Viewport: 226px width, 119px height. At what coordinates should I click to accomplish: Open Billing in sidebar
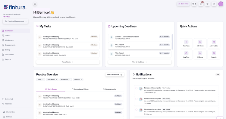click(15, 50)
